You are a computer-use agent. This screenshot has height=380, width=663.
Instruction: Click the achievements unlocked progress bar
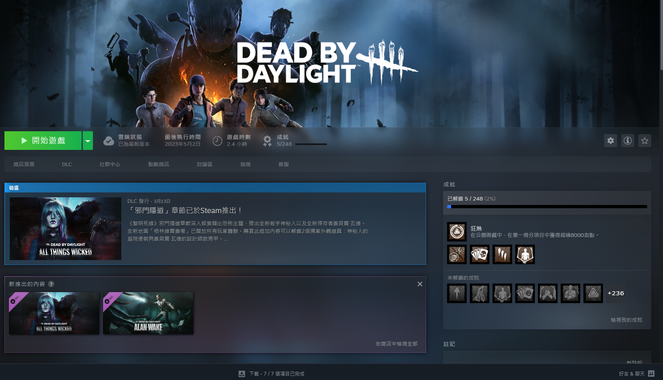pos(547,207)
